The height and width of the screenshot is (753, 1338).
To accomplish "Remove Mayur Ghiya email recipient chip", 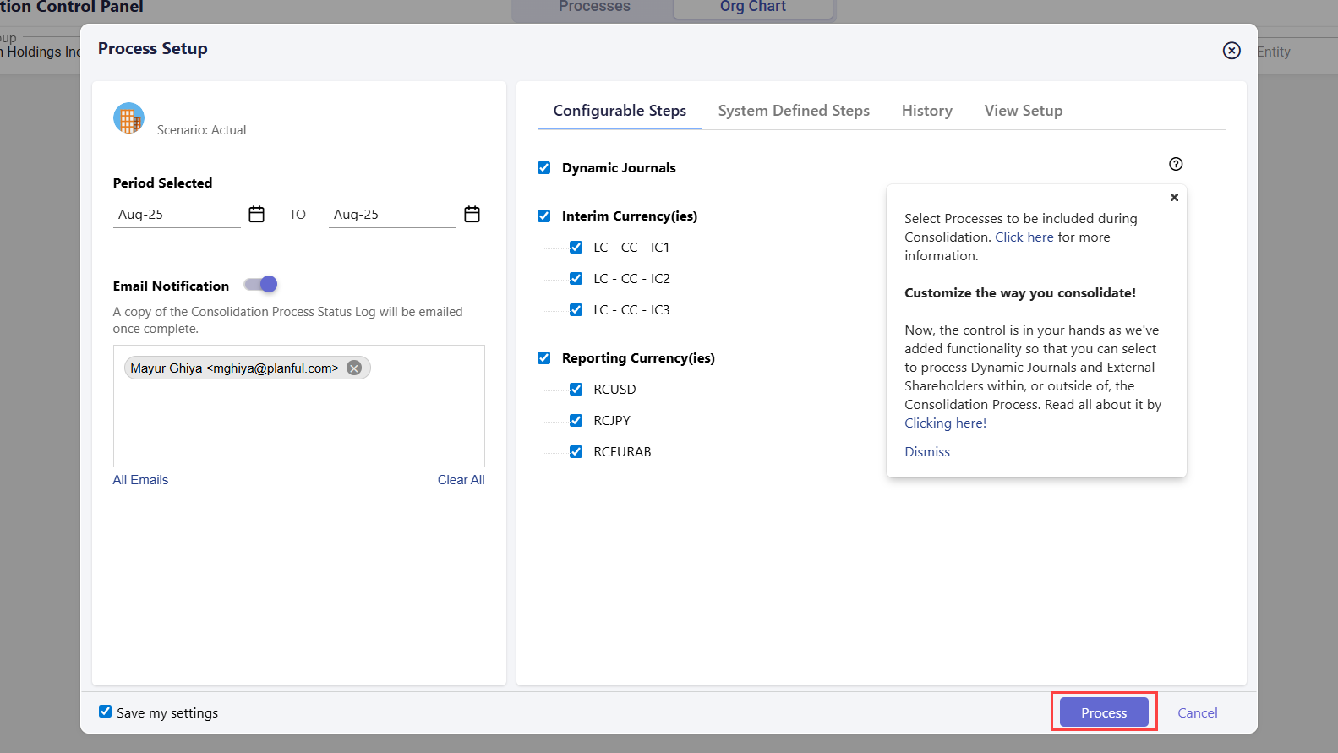I will 354,368.
